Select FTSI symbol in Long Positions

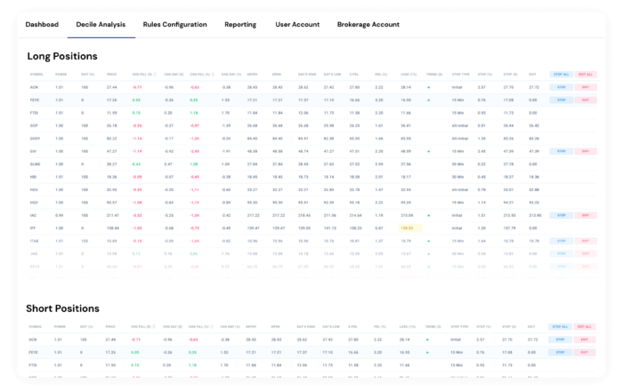click(x=34, y=113)
